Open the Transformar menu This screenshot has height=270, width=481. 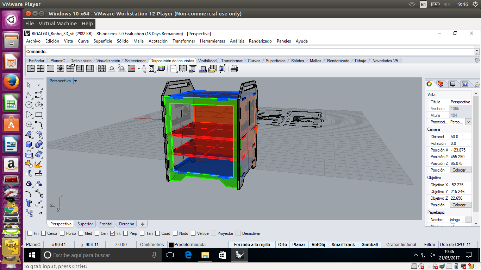pyautogui.click(x=183, y=41)
